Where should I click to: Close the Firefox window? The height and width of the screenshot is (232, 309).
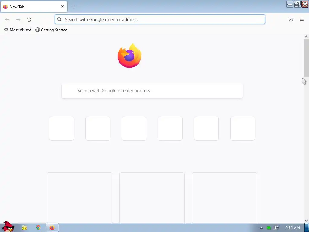(305, 4)
